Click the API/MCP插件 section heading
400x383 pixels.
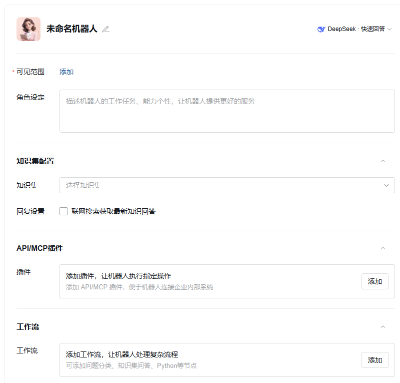[39, 248]
